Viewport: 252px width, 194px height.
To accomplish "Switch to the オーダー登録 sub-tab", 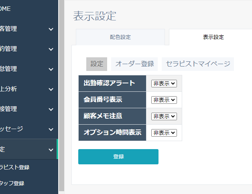I will [134, 64].
